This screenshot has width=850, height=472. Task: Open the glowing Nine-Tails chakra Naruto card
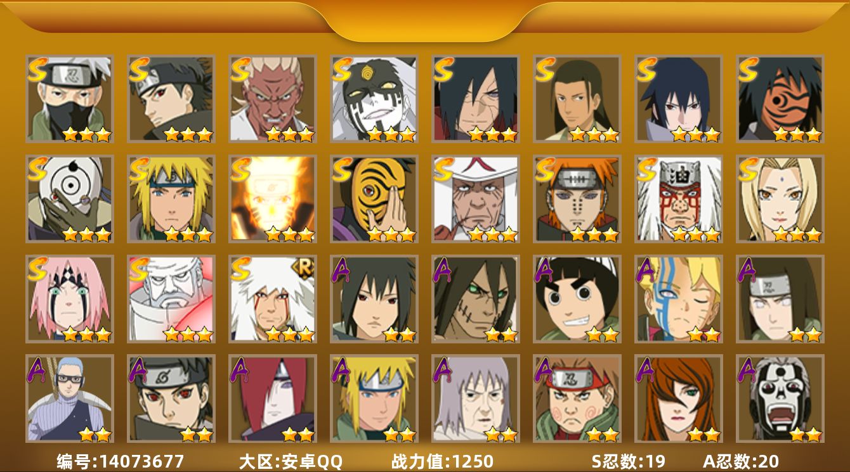click(273, 199)
